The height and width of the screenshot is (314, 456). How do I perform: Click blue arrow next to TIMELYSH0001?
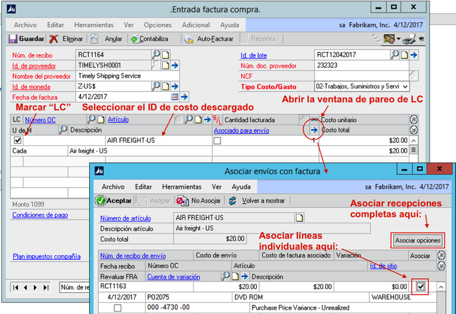coord(175,65)
